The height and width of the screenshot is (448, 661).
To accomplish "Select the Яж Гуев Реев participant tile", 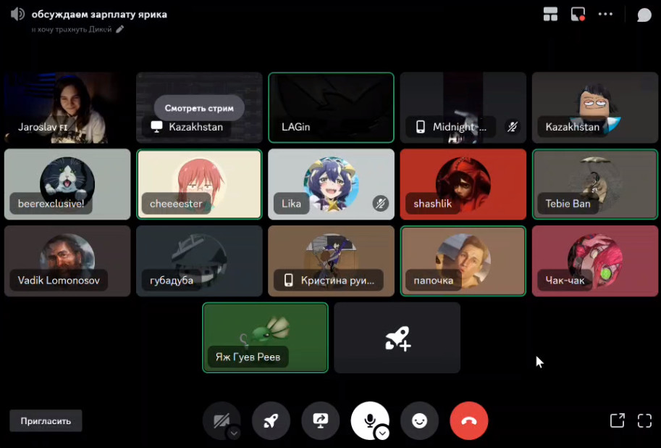I will click(265, 338).
